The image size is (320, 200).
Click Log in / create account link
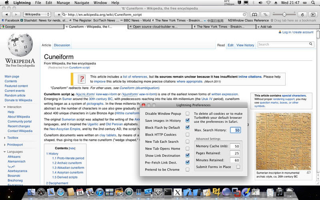click(298, 32)
